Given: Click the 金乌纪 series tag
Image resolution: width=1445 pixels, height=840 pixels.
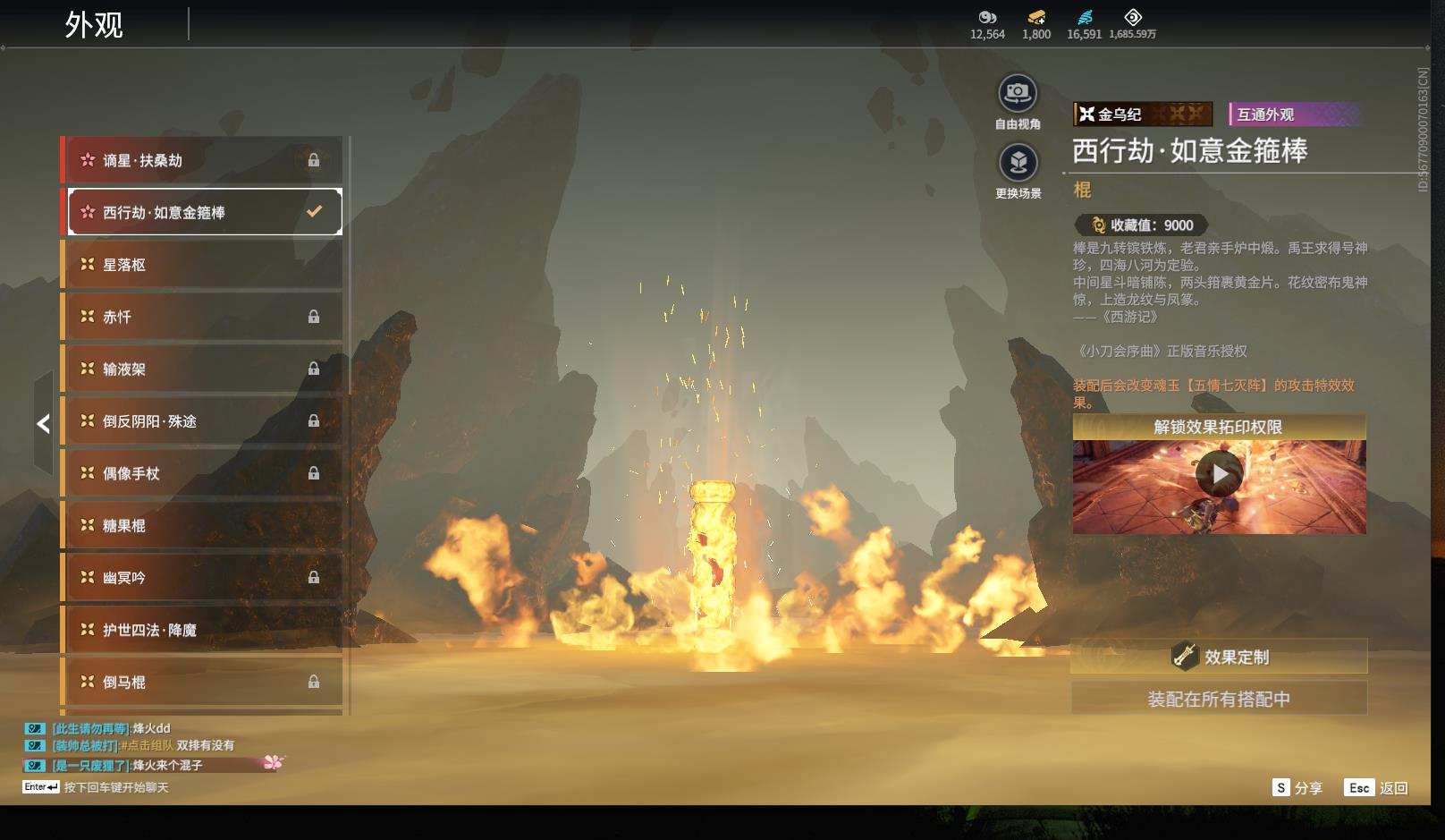Looking at the screenshot, I should 1143,115.
